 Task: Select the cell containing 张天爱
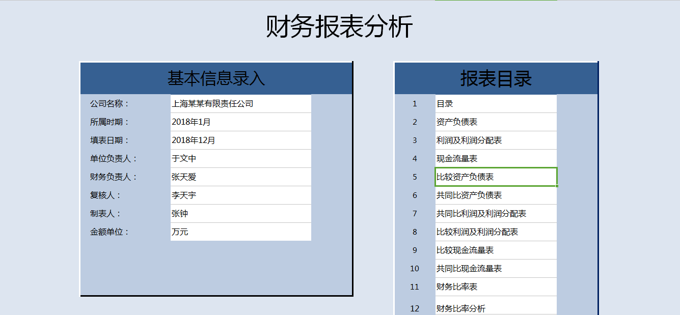(241, 177)
